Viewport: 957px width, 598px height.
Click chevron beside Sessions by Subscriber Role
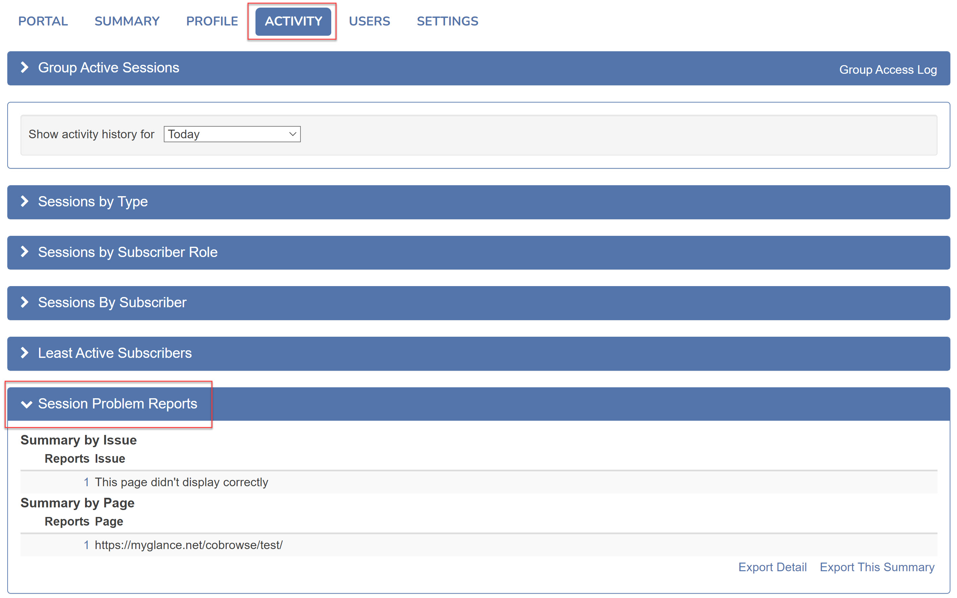tap(24, 252)
